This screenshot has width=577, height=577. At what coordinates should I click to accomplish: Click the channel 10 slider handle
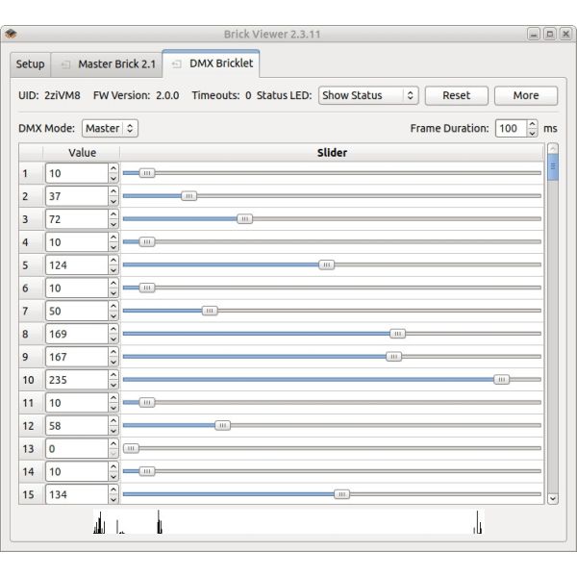click(x=502, y=380)
